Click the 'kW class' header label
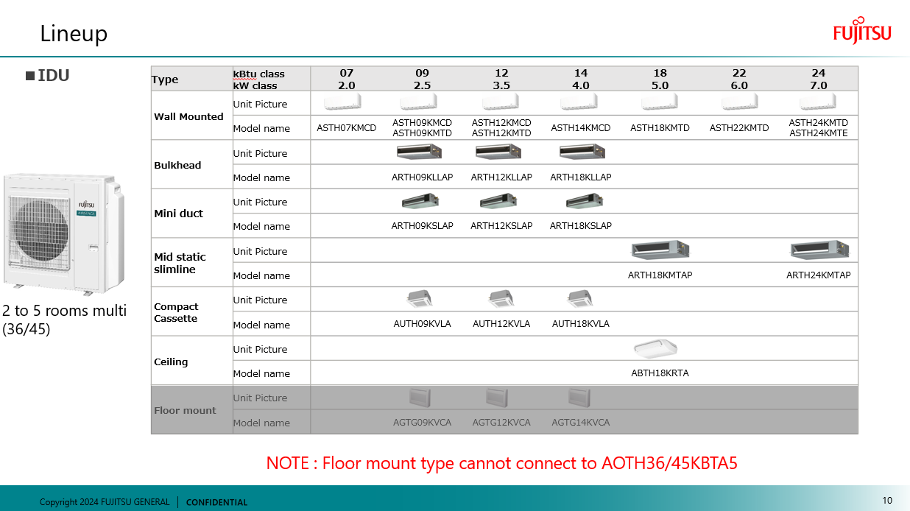 click(x=255, y=85)
